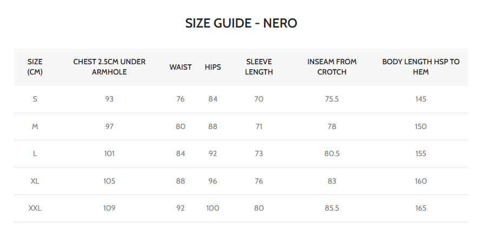Image resolution: width=484 pixels, height=236 pixels.
Task: Click BODY LENGTH HSP TO HEM header
Action: [421, 67]
